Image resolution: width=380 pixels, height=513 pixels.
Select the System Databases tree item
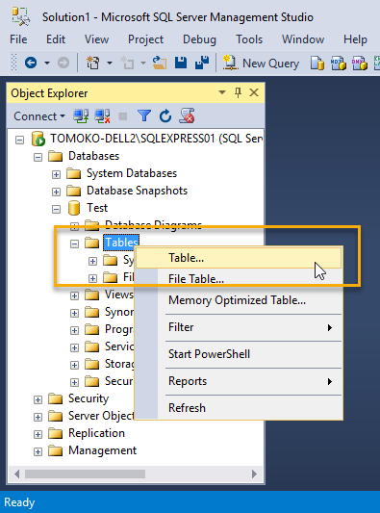coord(132,173)
